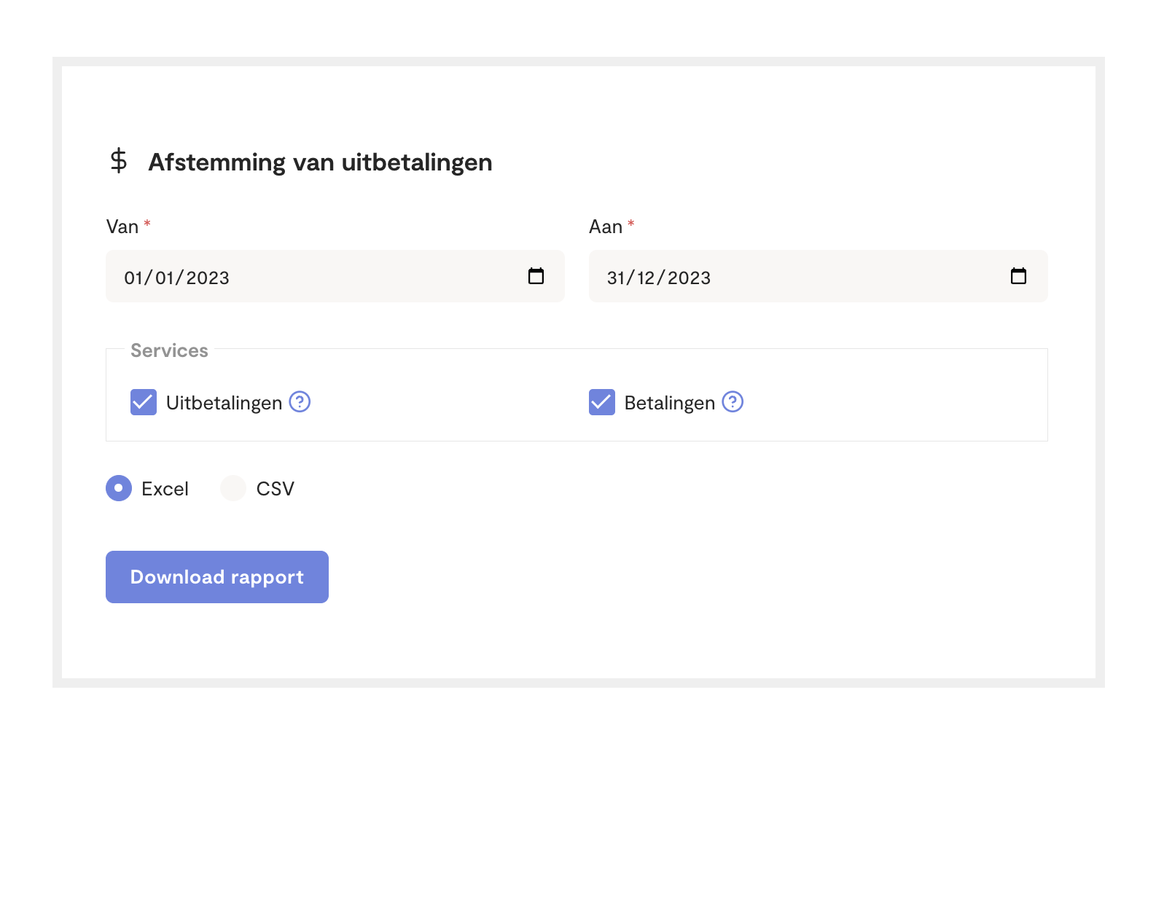Image resolution: width=1156 pixels, height=899 pixels.
Task: Click the Services group label
Action: [x=169, y=350]
